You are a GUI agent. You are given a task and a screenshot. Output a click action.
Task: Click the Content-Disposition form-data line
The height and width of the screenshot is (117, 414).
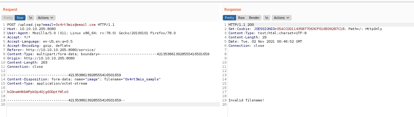click(84, 79)
